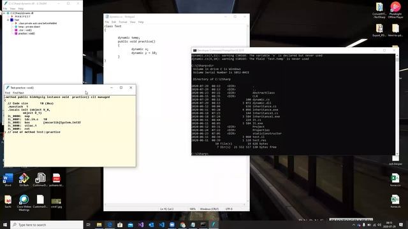
Task: Open Visual Studio Code from the taskbar
Action: [161, 225]
